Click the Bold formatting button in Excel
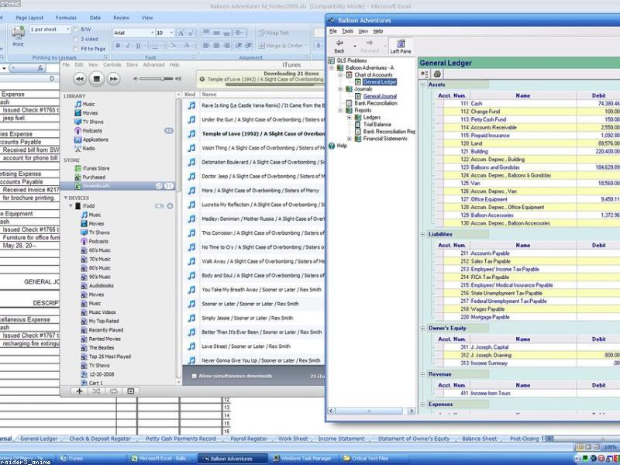Viewport: 620px width, 465px height. click(118, 46)
